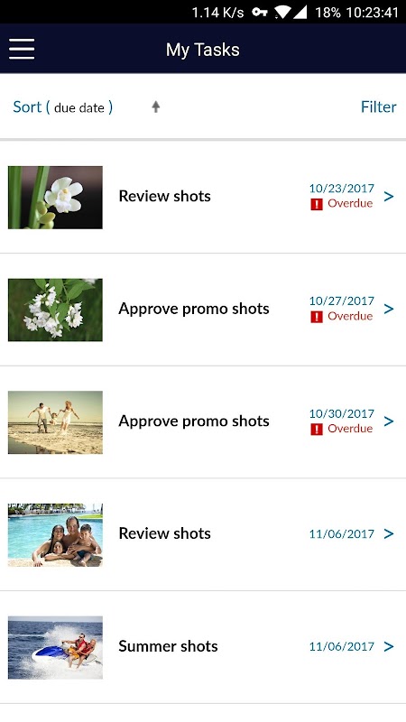Open the Filter options
Image resolution: width=406 pixels, height=722 pixels.
tap(378, 106)
